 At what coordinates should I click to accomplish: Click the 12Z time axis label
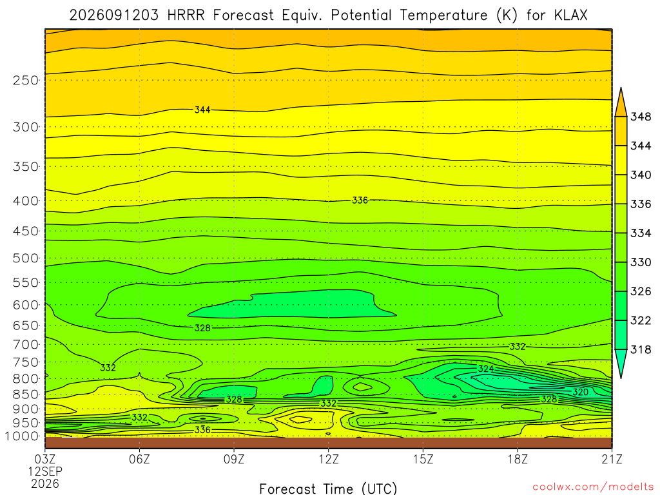click(328, 459)
